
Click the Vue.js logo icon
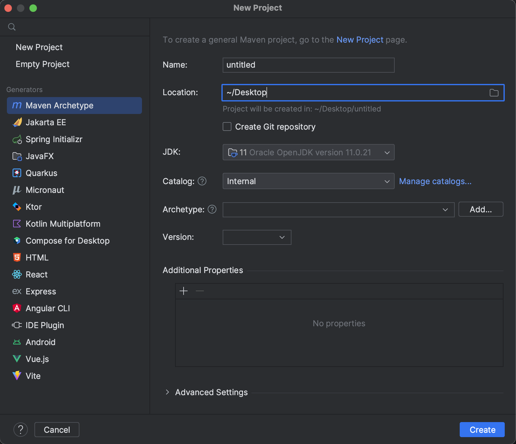tap(17, 359)
